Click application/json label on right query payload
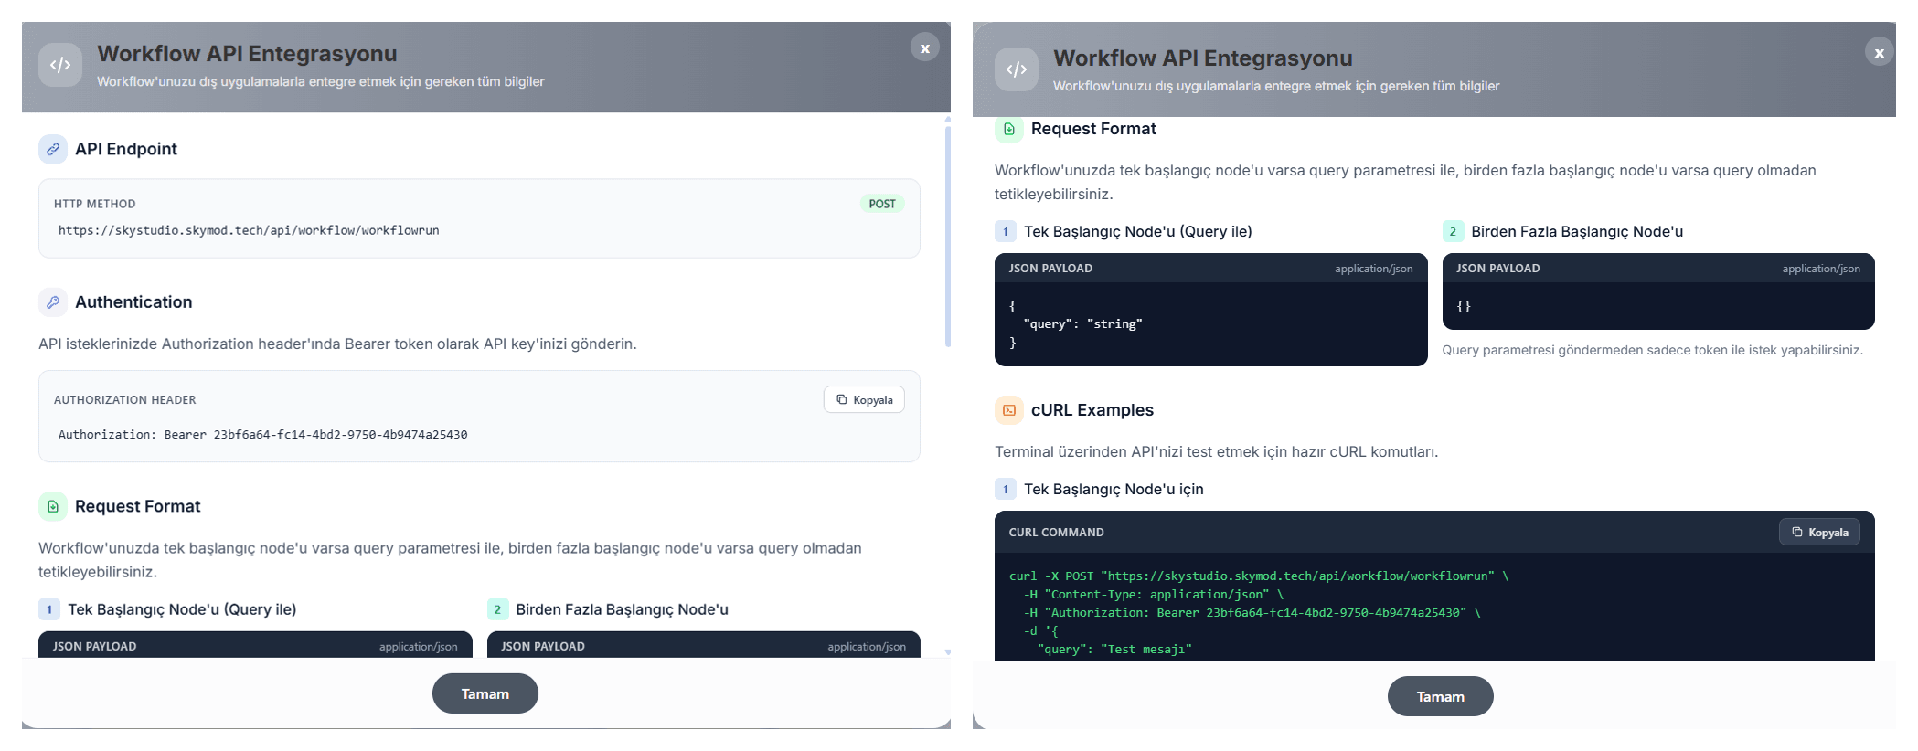The width and height of the screenshot is (1918, 751). 1374,269
